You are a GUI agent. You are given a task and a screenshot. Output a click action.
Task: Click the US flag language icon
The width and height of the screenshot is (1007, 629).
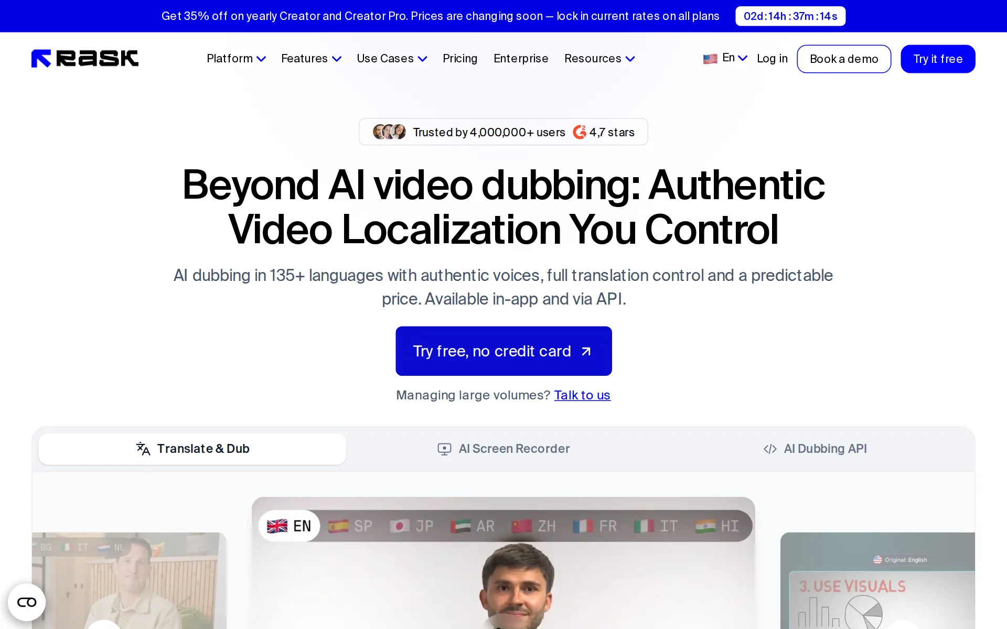point(710,59)
